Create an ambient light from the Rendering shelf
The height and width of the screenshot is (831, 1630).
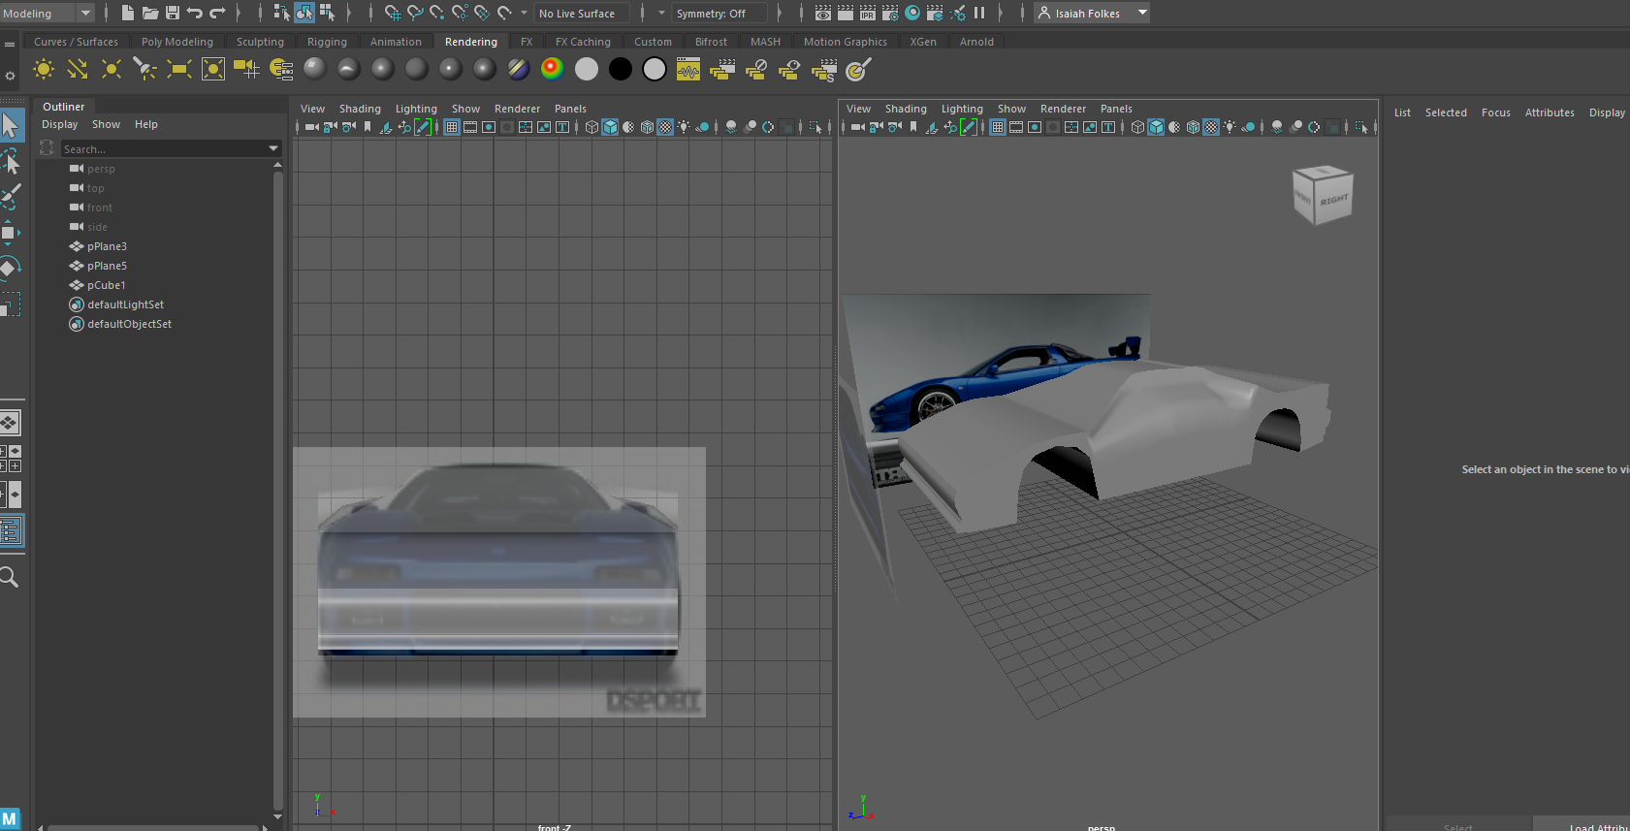(44, 69)
